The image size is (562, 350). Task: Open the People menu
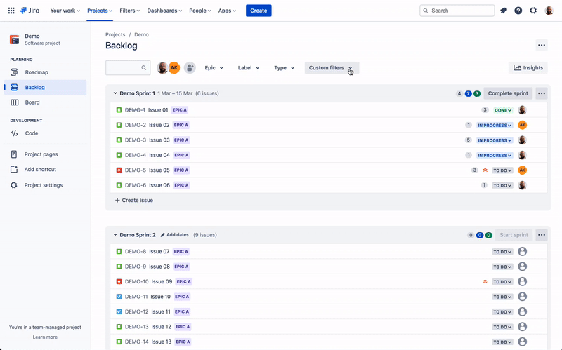200,11
